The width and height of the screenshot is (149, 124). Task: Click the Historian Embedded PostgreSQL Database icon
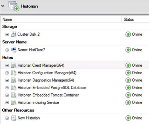coord(14,88)
